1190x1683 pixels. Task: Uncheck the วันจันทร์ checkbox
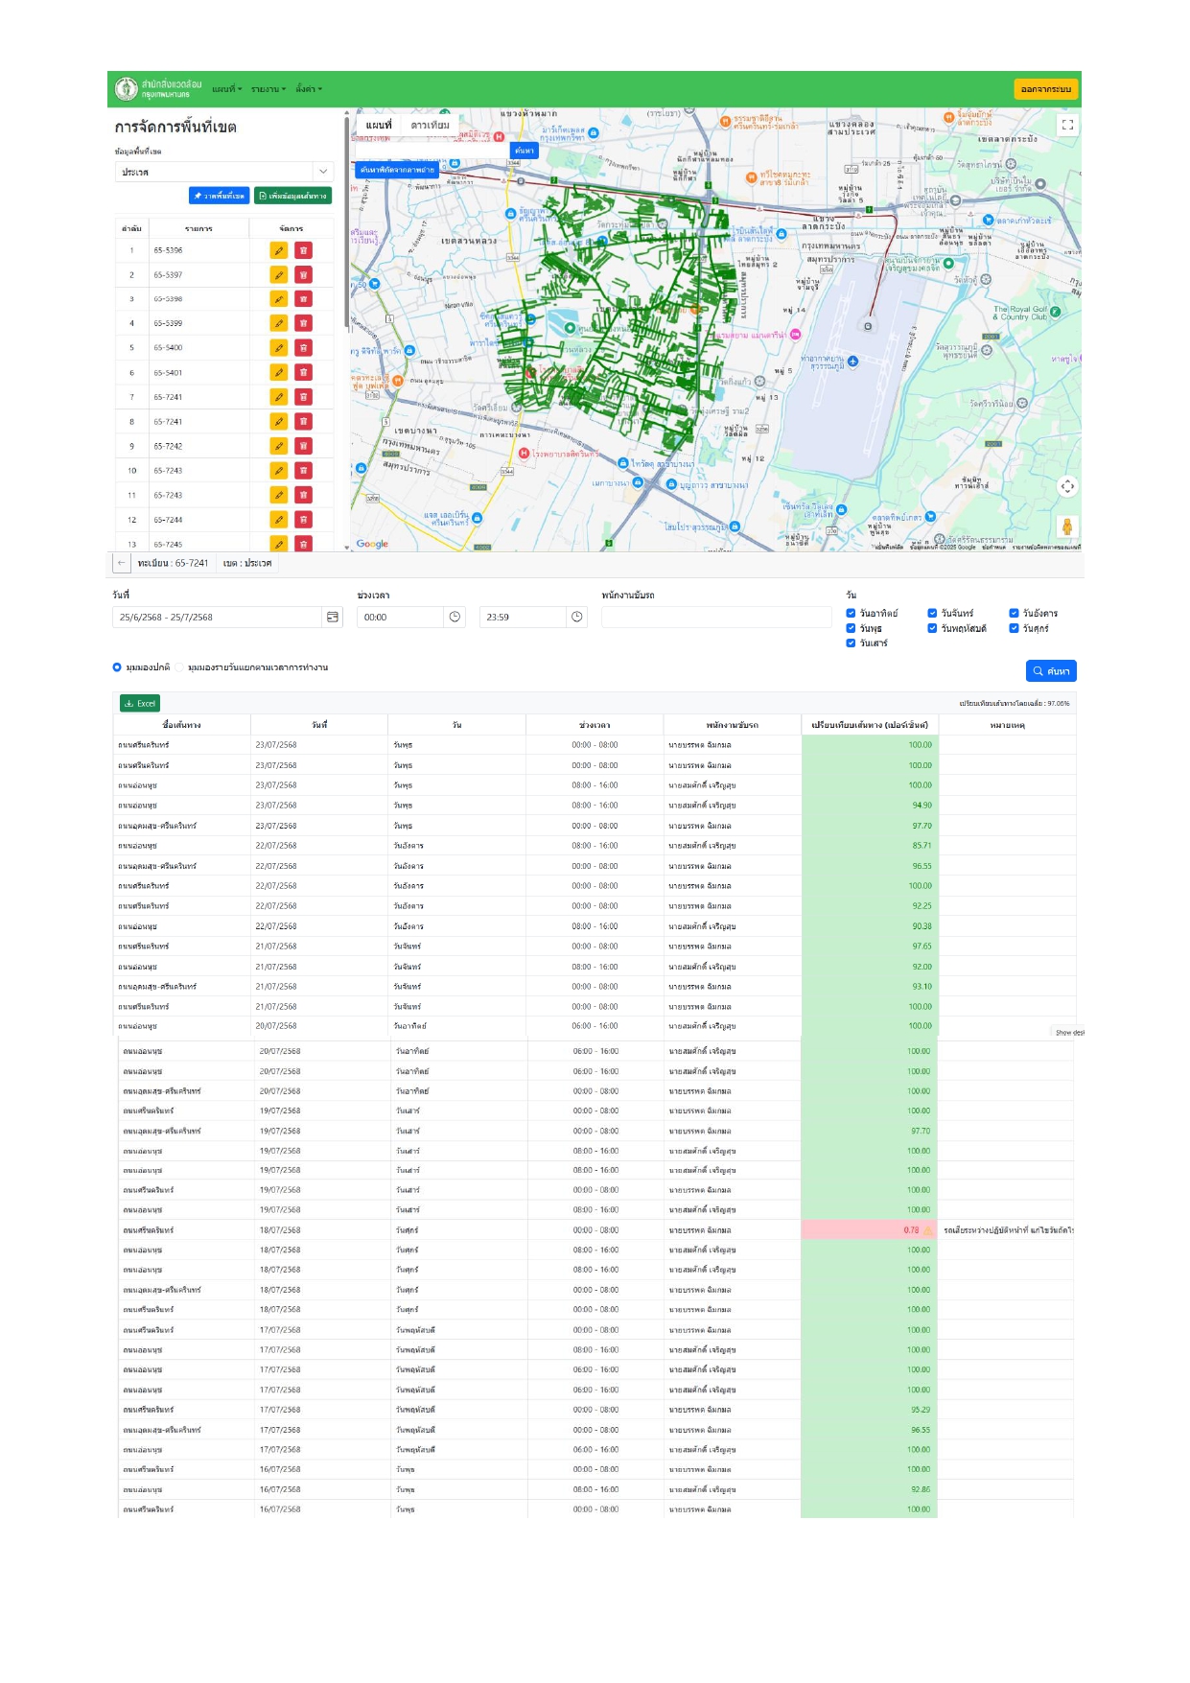coord(932,613)
